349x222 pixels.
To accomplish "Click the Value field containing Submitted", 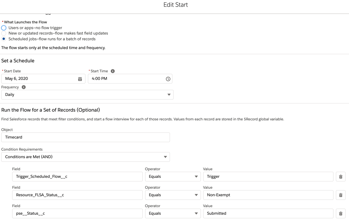I will coord(268,214).
